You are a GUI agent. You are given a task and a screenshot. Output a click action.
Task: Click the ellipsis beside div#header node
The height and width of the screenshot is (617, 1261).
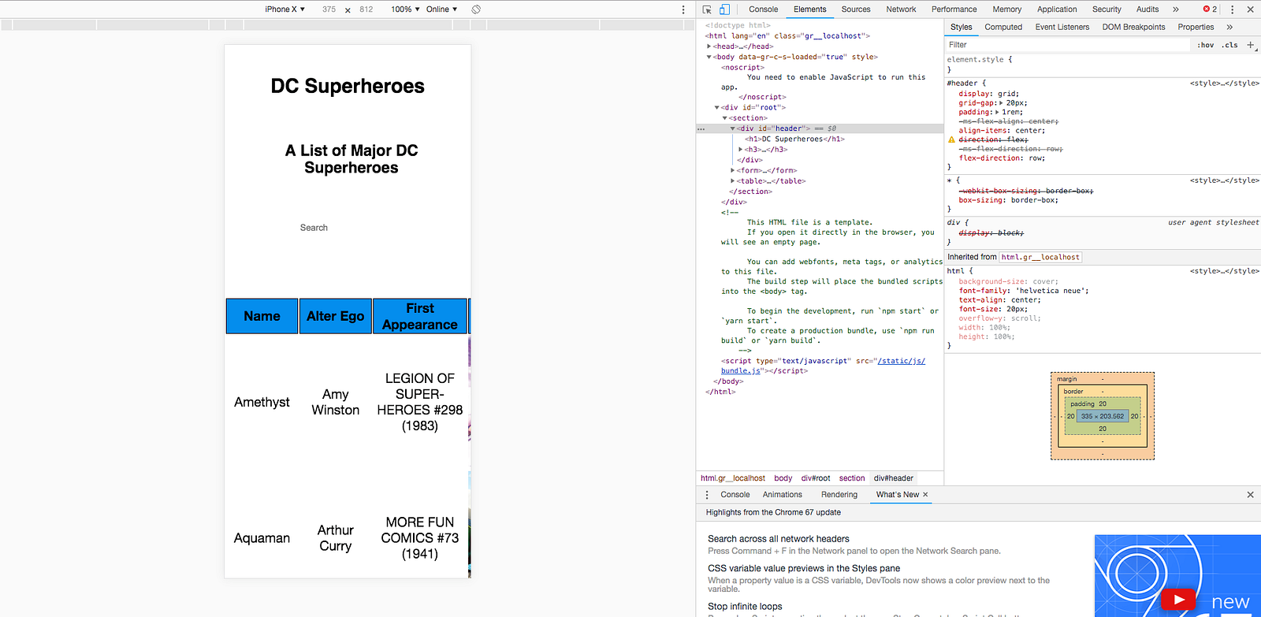pos(701,128)
